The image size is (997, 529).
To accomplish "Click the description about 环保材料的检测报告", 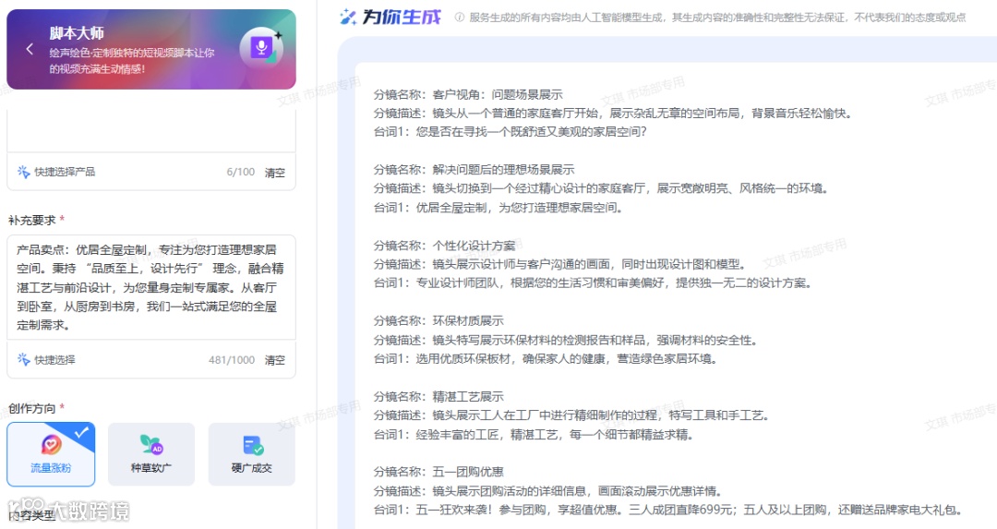I will (x=565, y=340).
